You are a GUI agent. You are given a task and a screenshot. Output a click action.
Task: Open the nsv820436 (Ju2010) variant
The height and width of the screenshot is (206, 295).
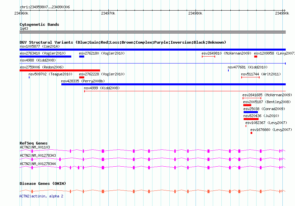261,116
